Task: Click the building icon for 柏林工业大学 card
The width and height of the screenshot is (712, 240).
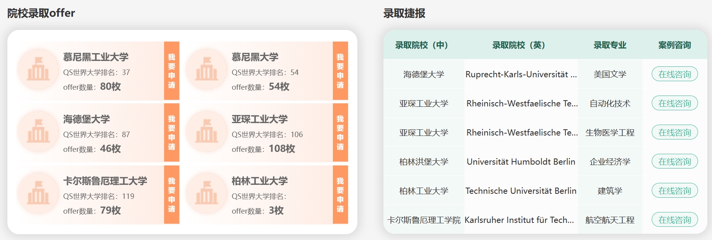Action: pyautogui.click(x=206, y=193)
